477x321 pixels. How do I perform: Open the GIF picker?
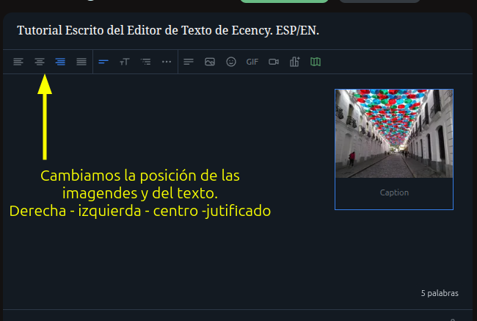(252, 62)
